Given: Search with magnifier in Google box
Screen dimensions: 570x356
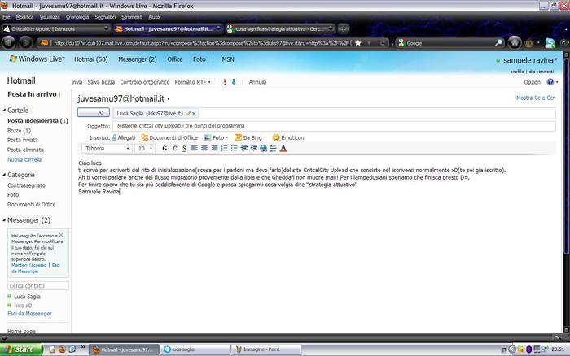Looking at the screenshot, I should tap(498, 43).
